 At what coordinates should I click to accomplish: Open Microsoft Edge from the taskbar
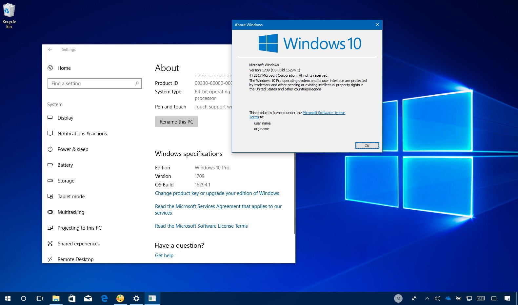click(x=104, y=298)
